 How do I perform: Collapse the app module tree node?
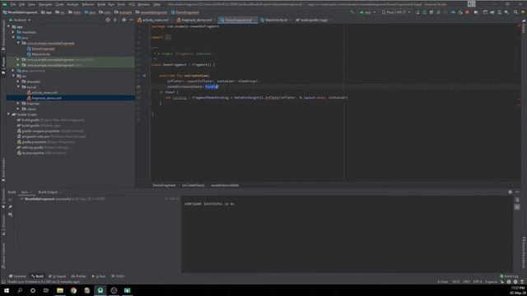coord(9,26)
